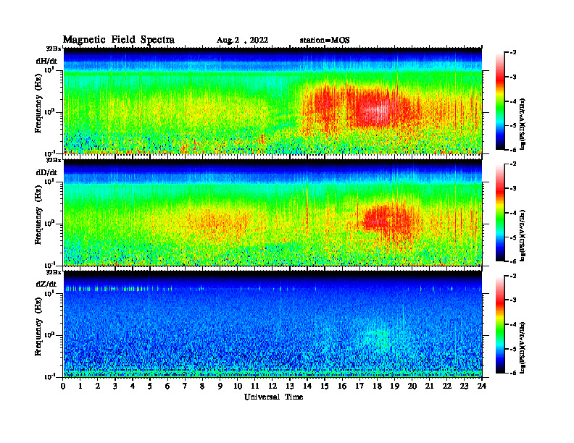Viewport: 574px width, 443px height.
Task: Click hour 20 on the Universal Time axis
Action: coord(412,386)
